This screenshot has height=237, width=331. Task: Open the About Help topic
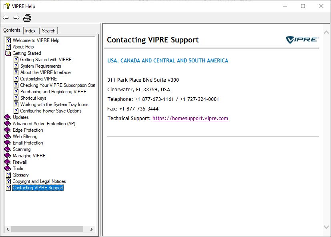click(x=23, y=47)
